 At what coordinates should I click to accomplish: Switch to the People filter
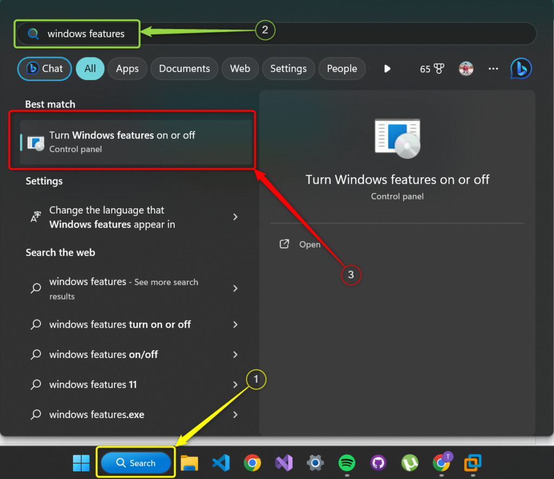(x=342, y=69)
